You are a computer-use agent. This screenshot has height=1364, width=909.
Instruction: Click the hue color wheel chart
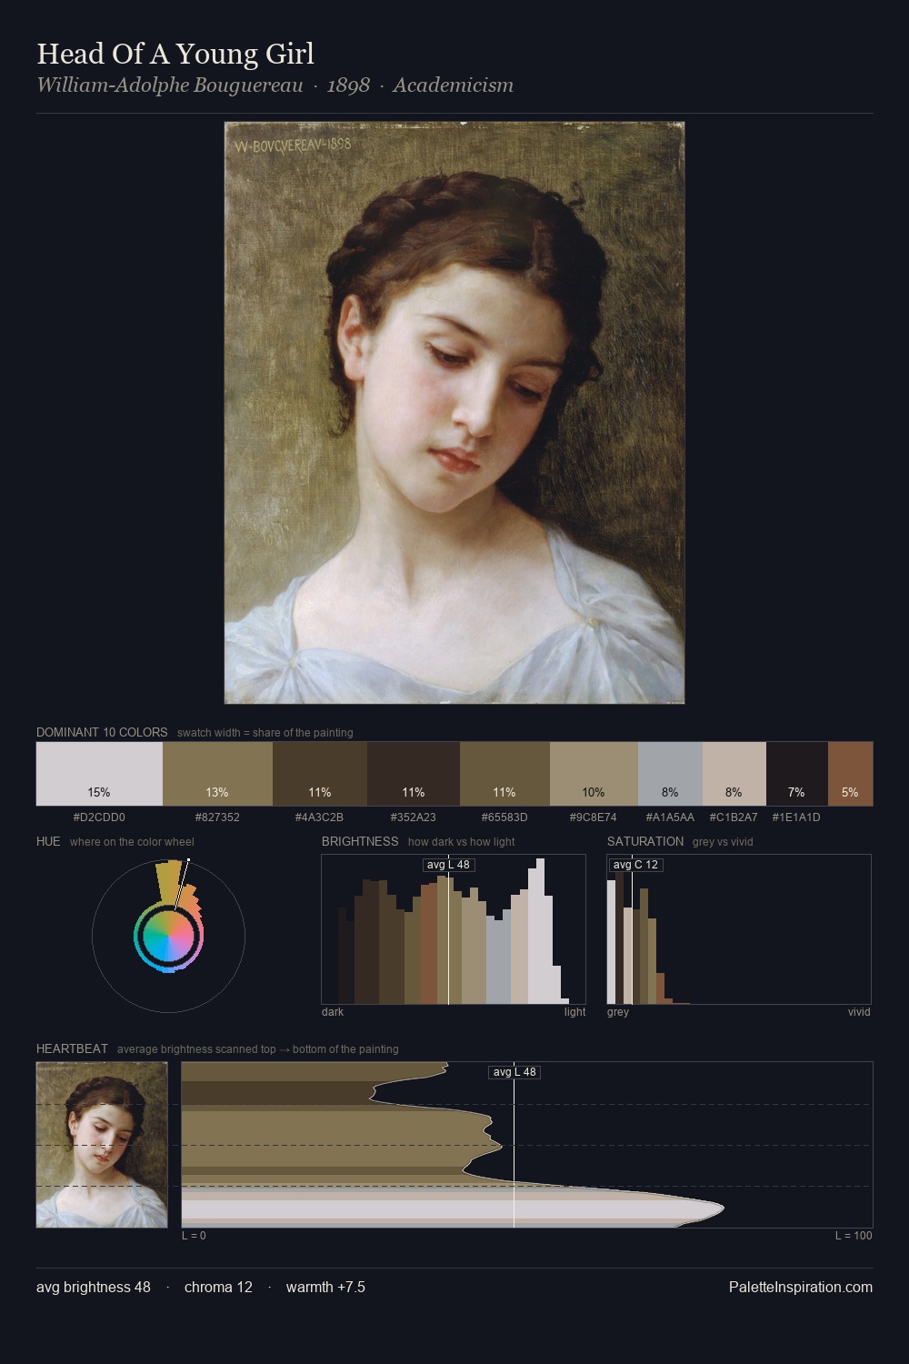[x=168, y=936]
